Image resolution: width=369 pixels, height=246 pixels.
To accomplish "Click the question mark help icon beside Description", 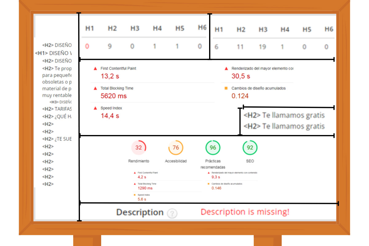I will click(172, 213).
